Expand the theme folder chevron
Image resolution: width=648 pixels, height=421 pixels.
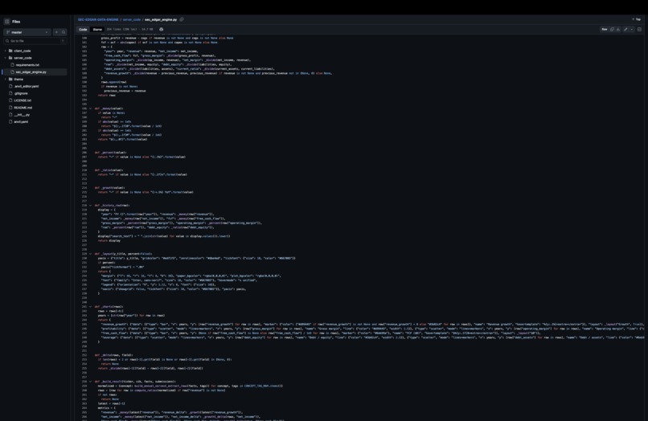(6, 79)
